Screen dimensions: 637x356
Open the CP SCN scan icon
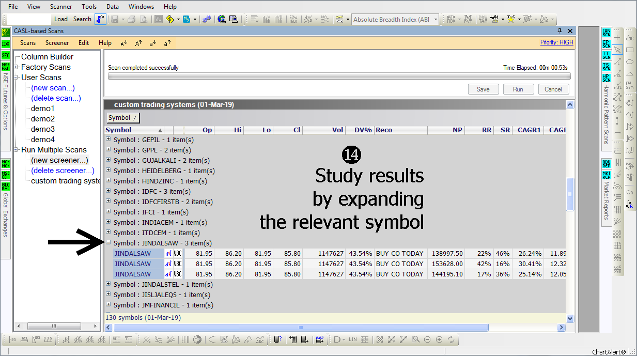coord(606,44)
